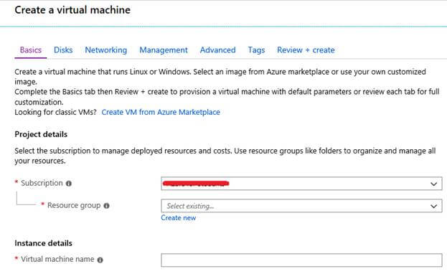The width and height of the screenshot is (447, 274).
Task: Follow Create VM from Azure Marketplace link
Action: (x=161, y=112)
